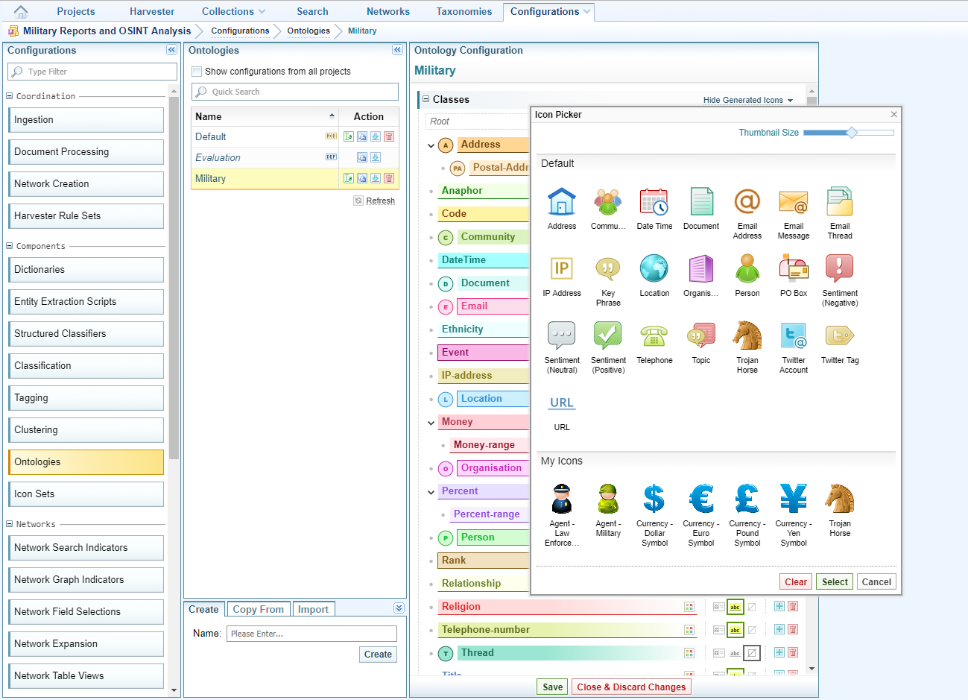Click the Refresh link in Ontologies
The height and width of the screenshot is (700, 968).
coord(380,201)
